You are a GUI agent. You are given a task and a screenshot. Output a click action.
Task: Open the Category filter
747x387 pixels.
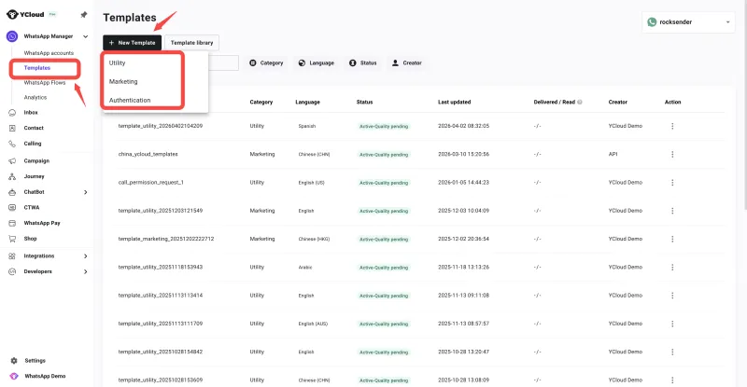click(x=265, y=62)
